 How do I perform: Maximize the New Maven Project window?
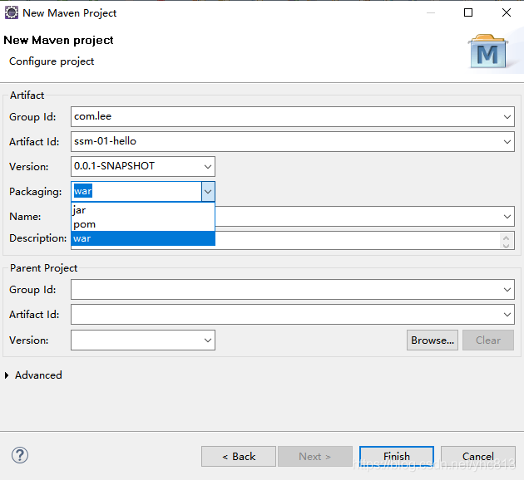(468, 12)
